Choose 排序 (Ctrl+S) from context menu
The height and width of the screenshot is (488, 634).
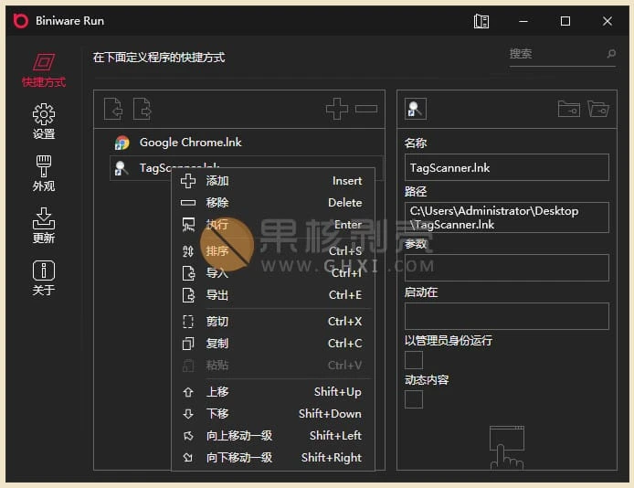[273, 251]
